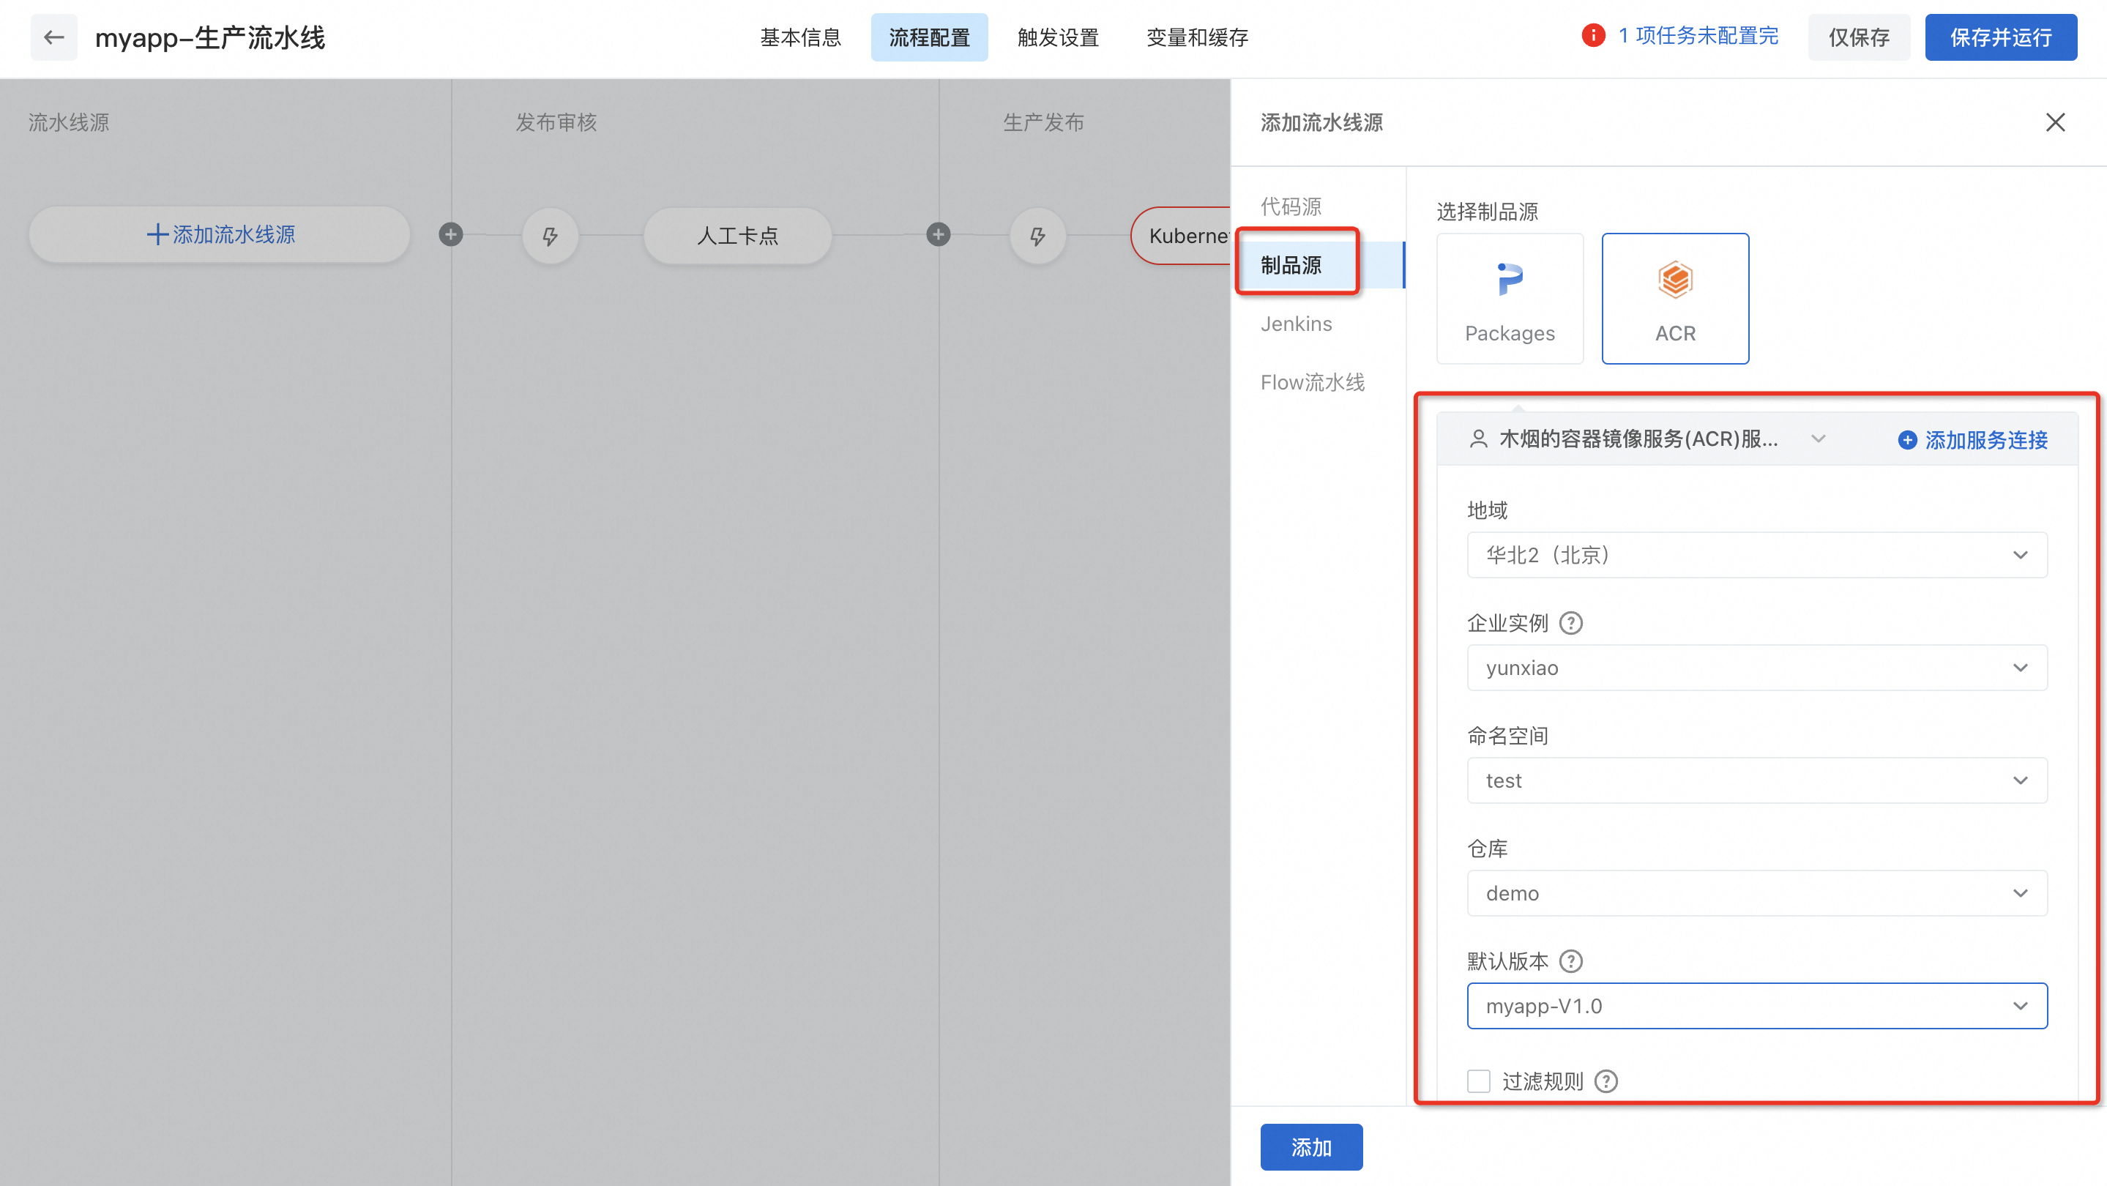Click the help icon next to 企业实例

(1570, 623)
